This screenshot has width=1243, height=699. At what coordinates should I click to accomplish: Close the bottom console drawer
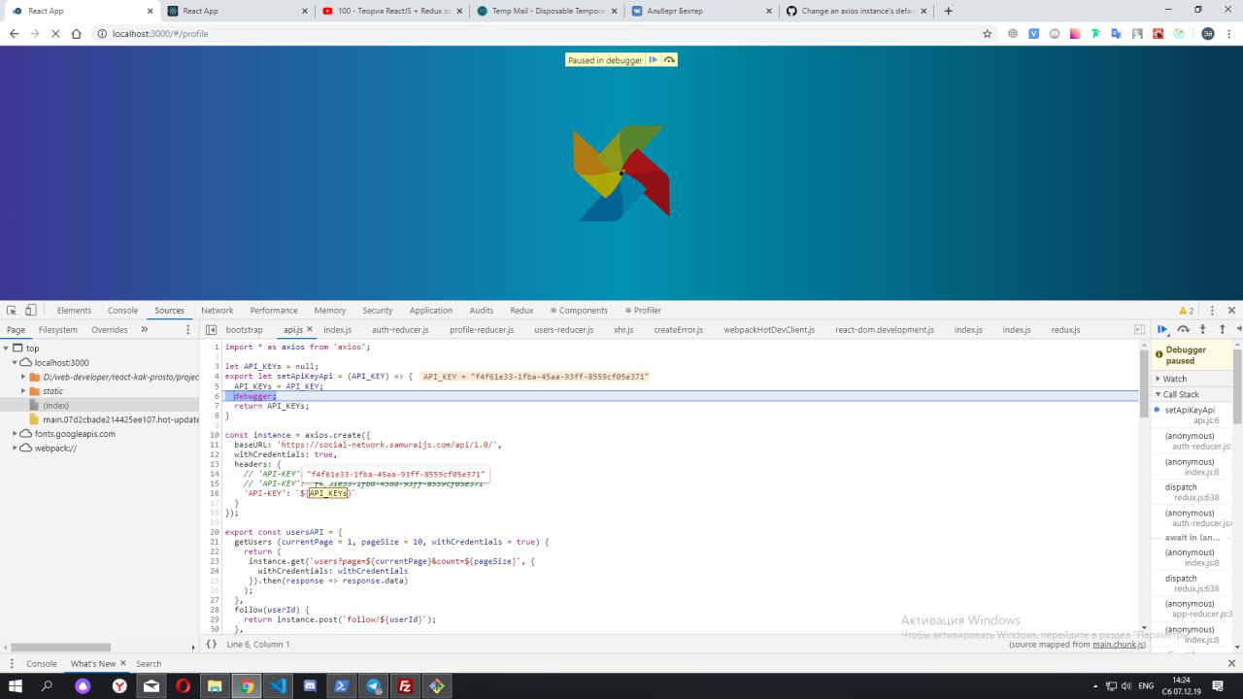tap(1231, 664)
